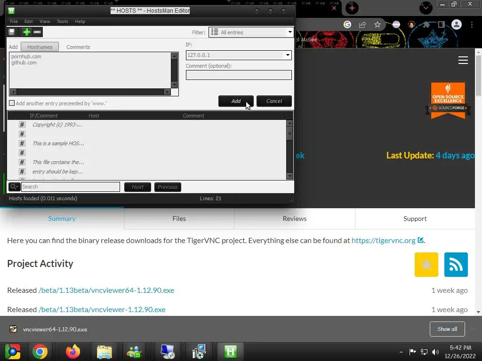Show hidden system tray icons arrow
Screen dimensions: 482x361
[x=401, y=352]
